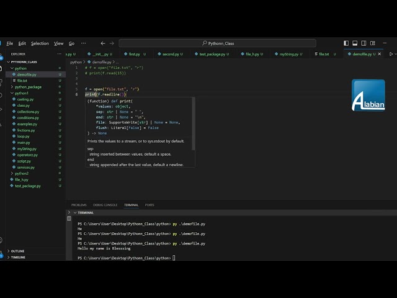
Task: Open services.py from the explorer
Action: (x=25, y=167)
